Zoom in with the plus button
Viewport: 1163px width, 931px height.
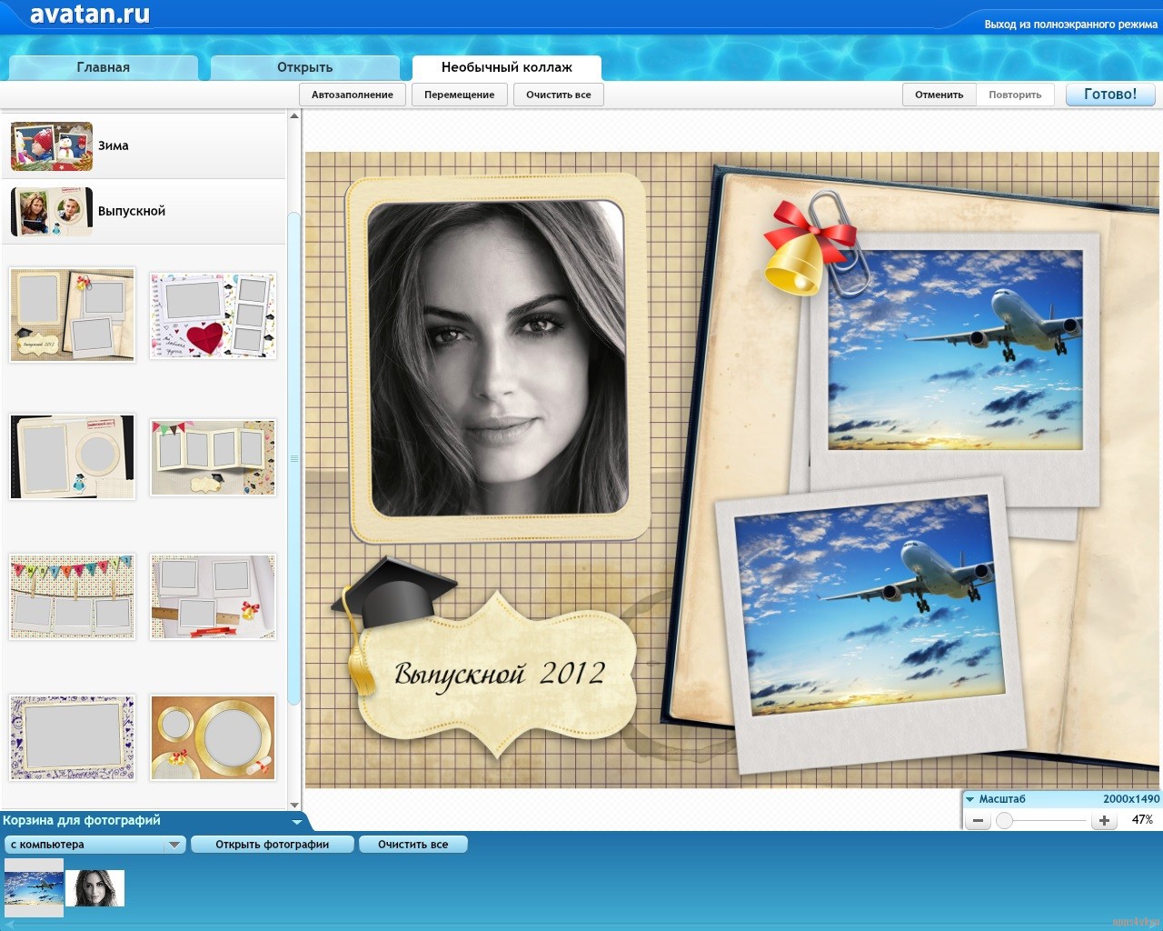point(1104,821)
